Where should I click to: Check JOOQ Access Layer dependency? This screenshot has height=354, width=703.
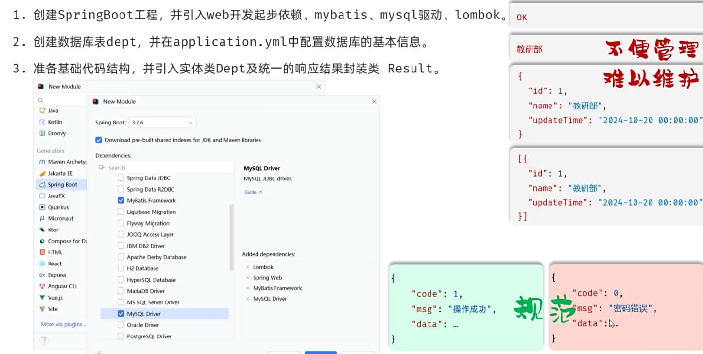121,234
